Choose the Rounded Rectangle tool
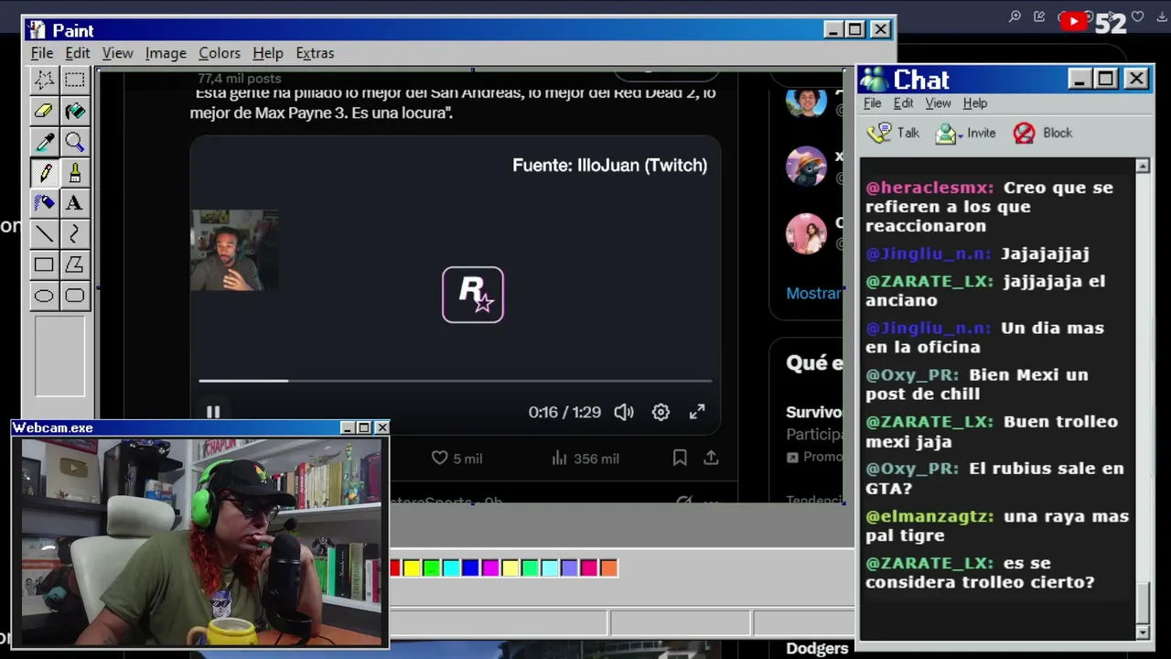Screen dimensions: 1171x659 (75, 296)
